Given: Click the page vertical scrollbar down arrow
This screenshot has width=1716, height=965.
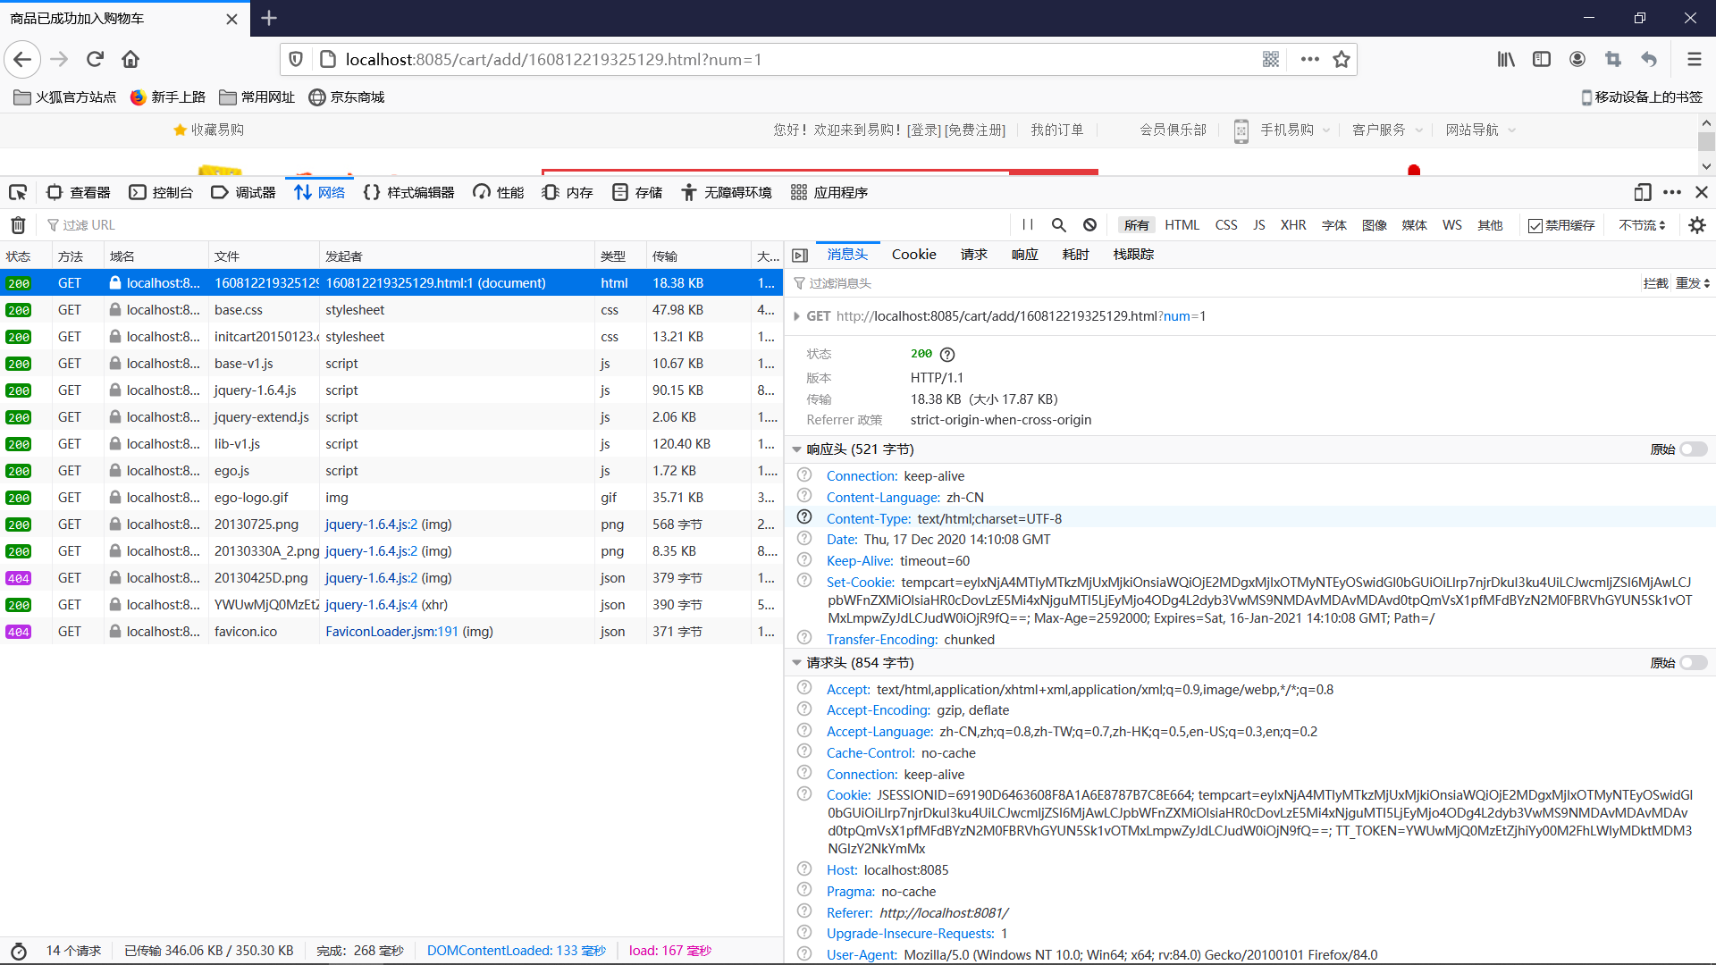Looking at the screenshot, I should pos(1706,166).
